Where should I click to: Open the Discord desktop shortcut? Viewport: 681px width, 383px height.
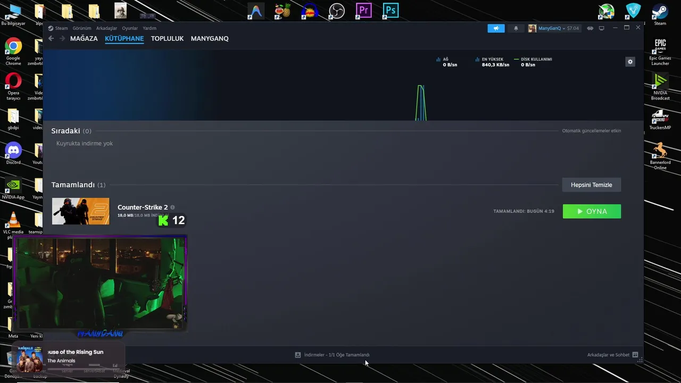[13, 154]
